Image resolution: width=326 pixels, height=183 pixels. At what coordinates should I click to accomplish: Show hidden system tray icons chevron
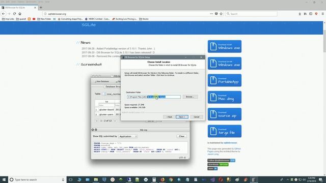tap(287, 179)
